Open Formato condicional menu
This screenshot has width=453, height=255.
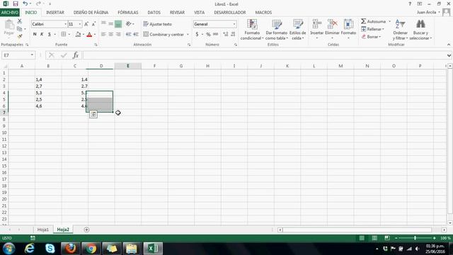pos(252,30)
